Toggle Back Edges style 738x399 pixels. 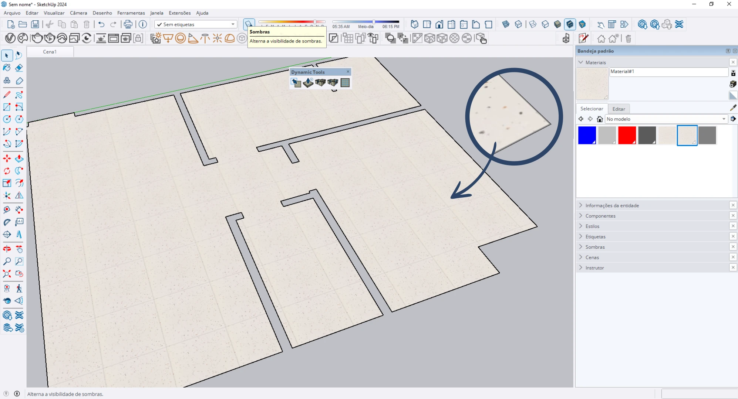[518, 24]
